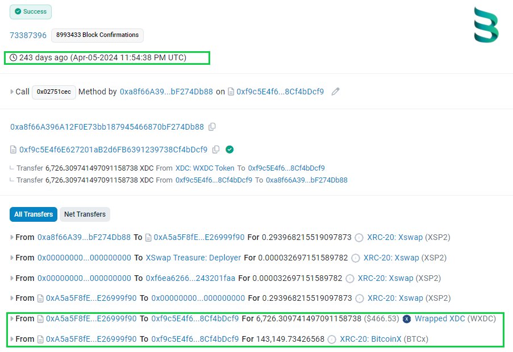
Task: Click contract icon in the BitcoinX transfer row
Action: click(40, 339)
